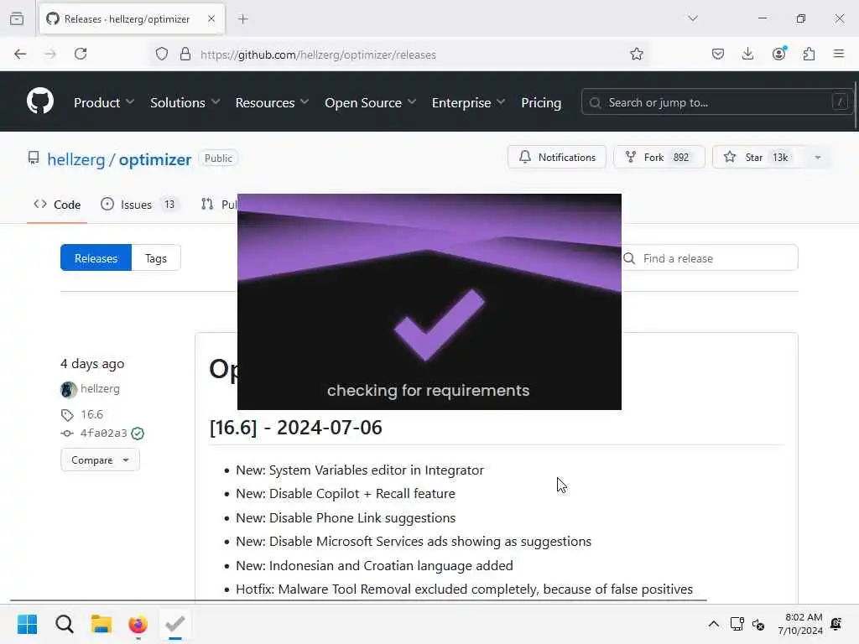Open Firefox downloads panel icon

point(747,54)
